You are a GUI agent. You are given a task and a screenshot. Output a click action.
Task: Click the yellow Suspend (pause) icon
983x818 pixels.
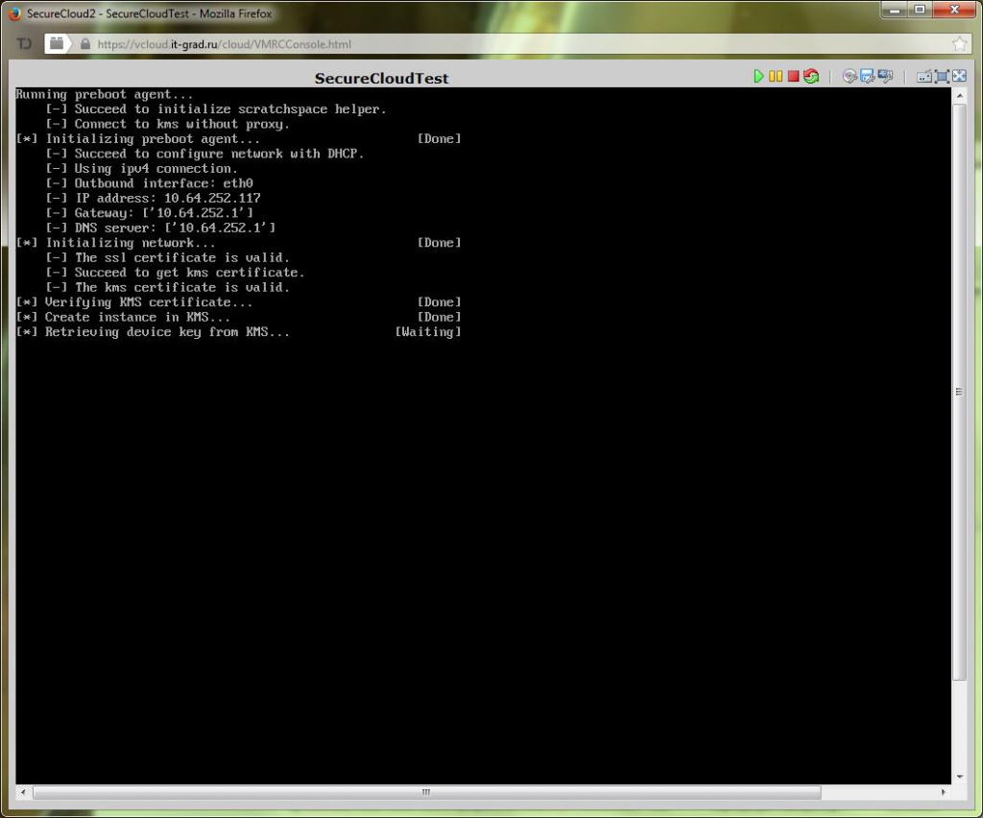pyautogui.click(x=776, y=77)
